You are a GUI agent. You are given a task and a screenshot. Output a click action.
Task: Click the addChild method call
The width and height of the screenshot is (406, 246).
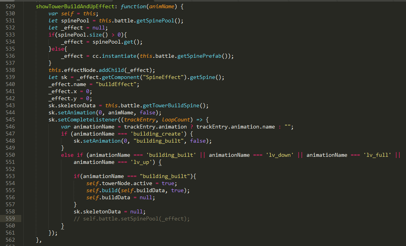point(111,70)
